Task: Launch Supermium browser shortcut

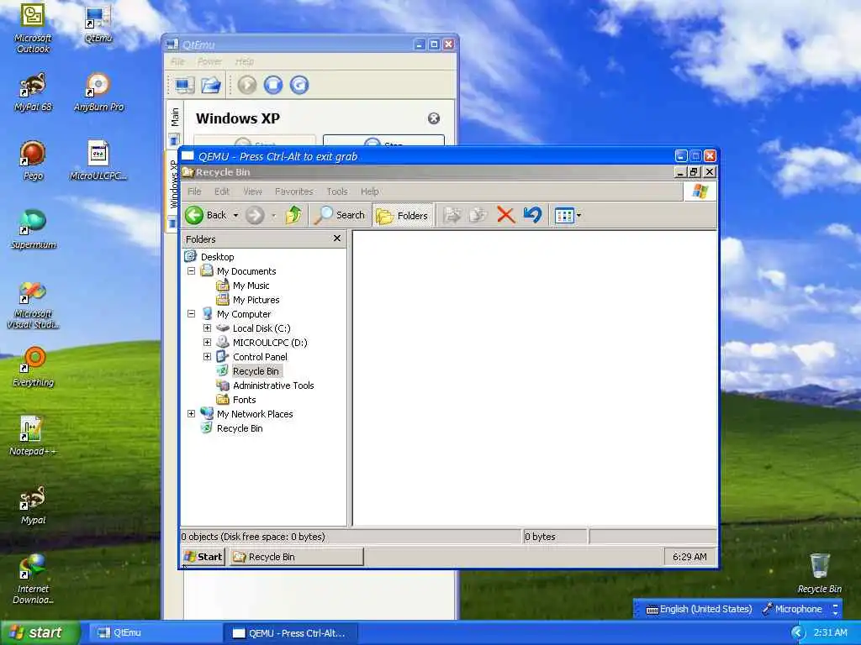Action: coord(33,230)
